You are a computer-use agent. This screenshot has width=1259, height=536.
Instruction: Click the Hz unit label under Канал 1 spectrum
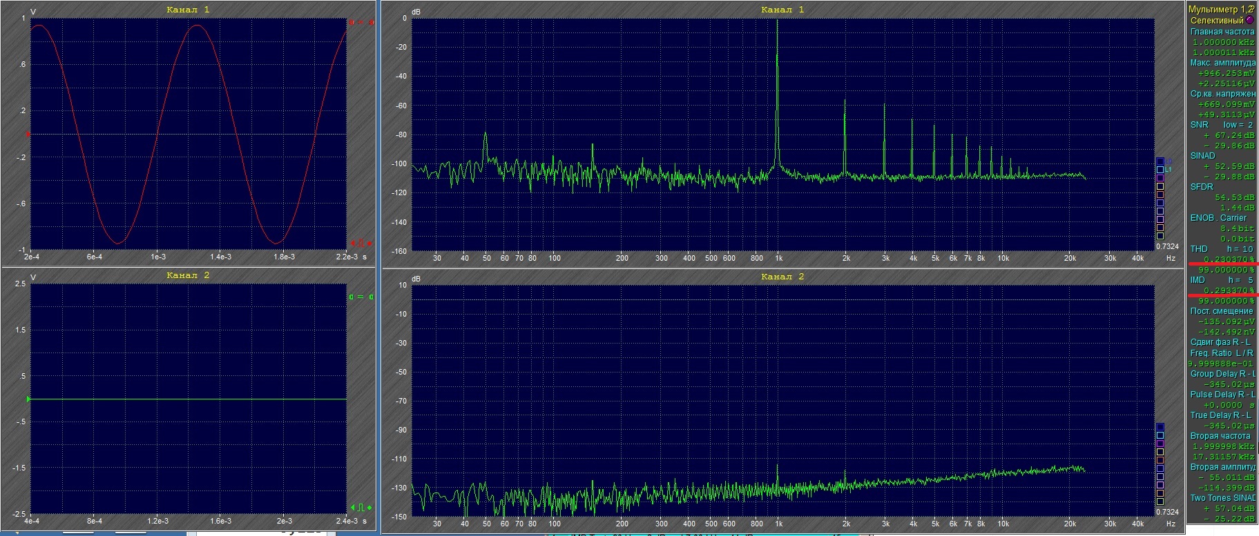tap(1171, 258)
